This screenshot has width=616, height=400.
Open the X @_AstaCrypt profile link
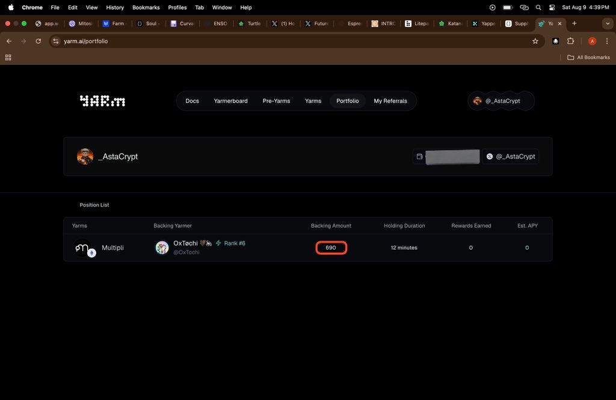point(510,157)
